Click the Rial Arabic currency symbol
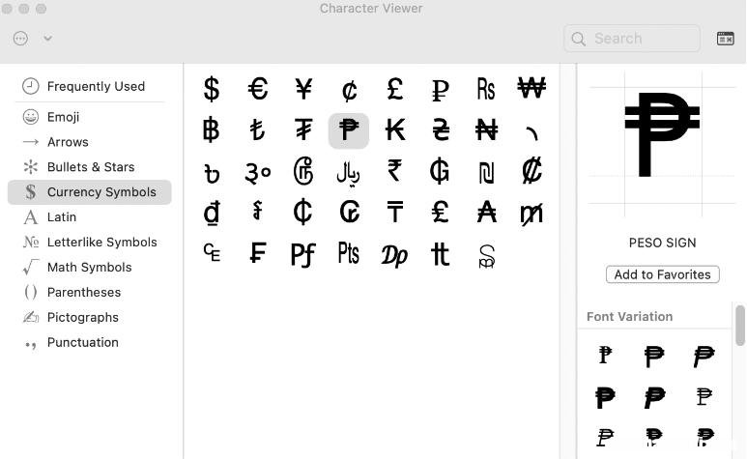This screenshot has width=747, height=459. [x=348, y=172]
